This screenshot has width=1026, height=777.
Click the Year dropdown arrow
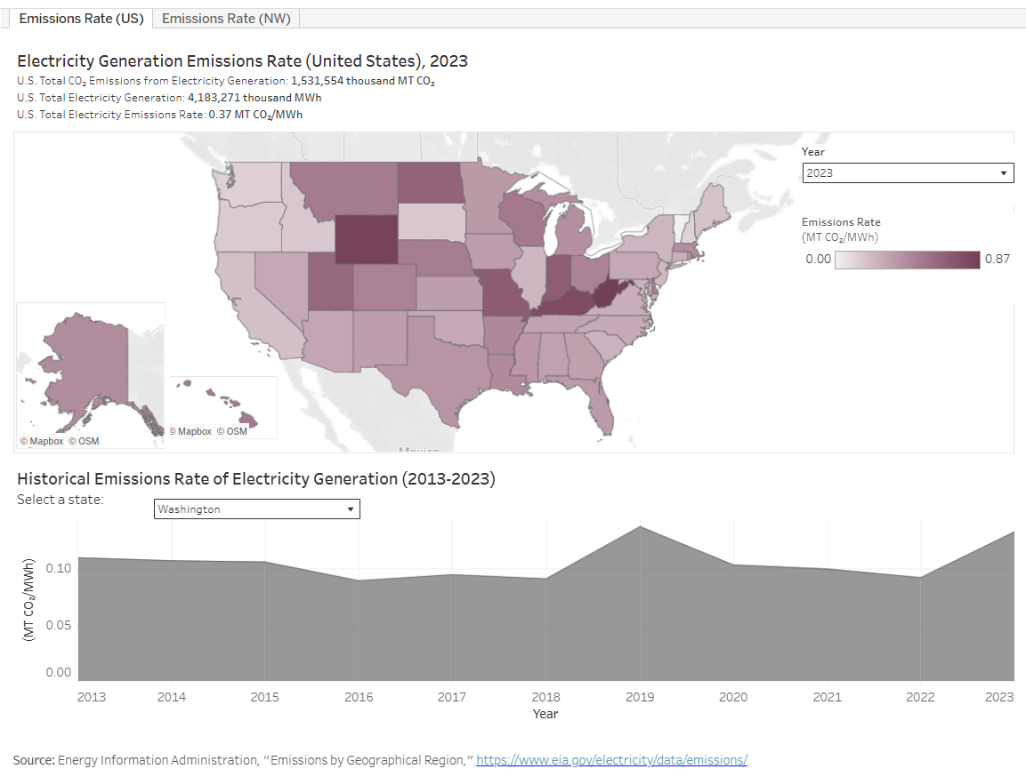click(1003, 173)
